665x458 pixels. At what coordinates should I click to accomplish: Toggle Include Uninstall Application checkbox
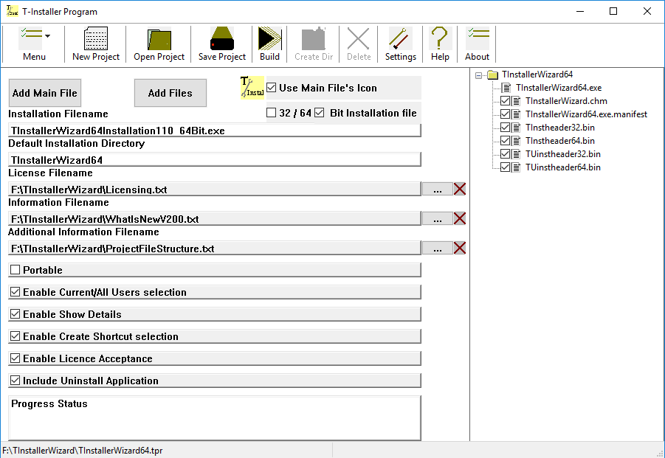point(15,381)
